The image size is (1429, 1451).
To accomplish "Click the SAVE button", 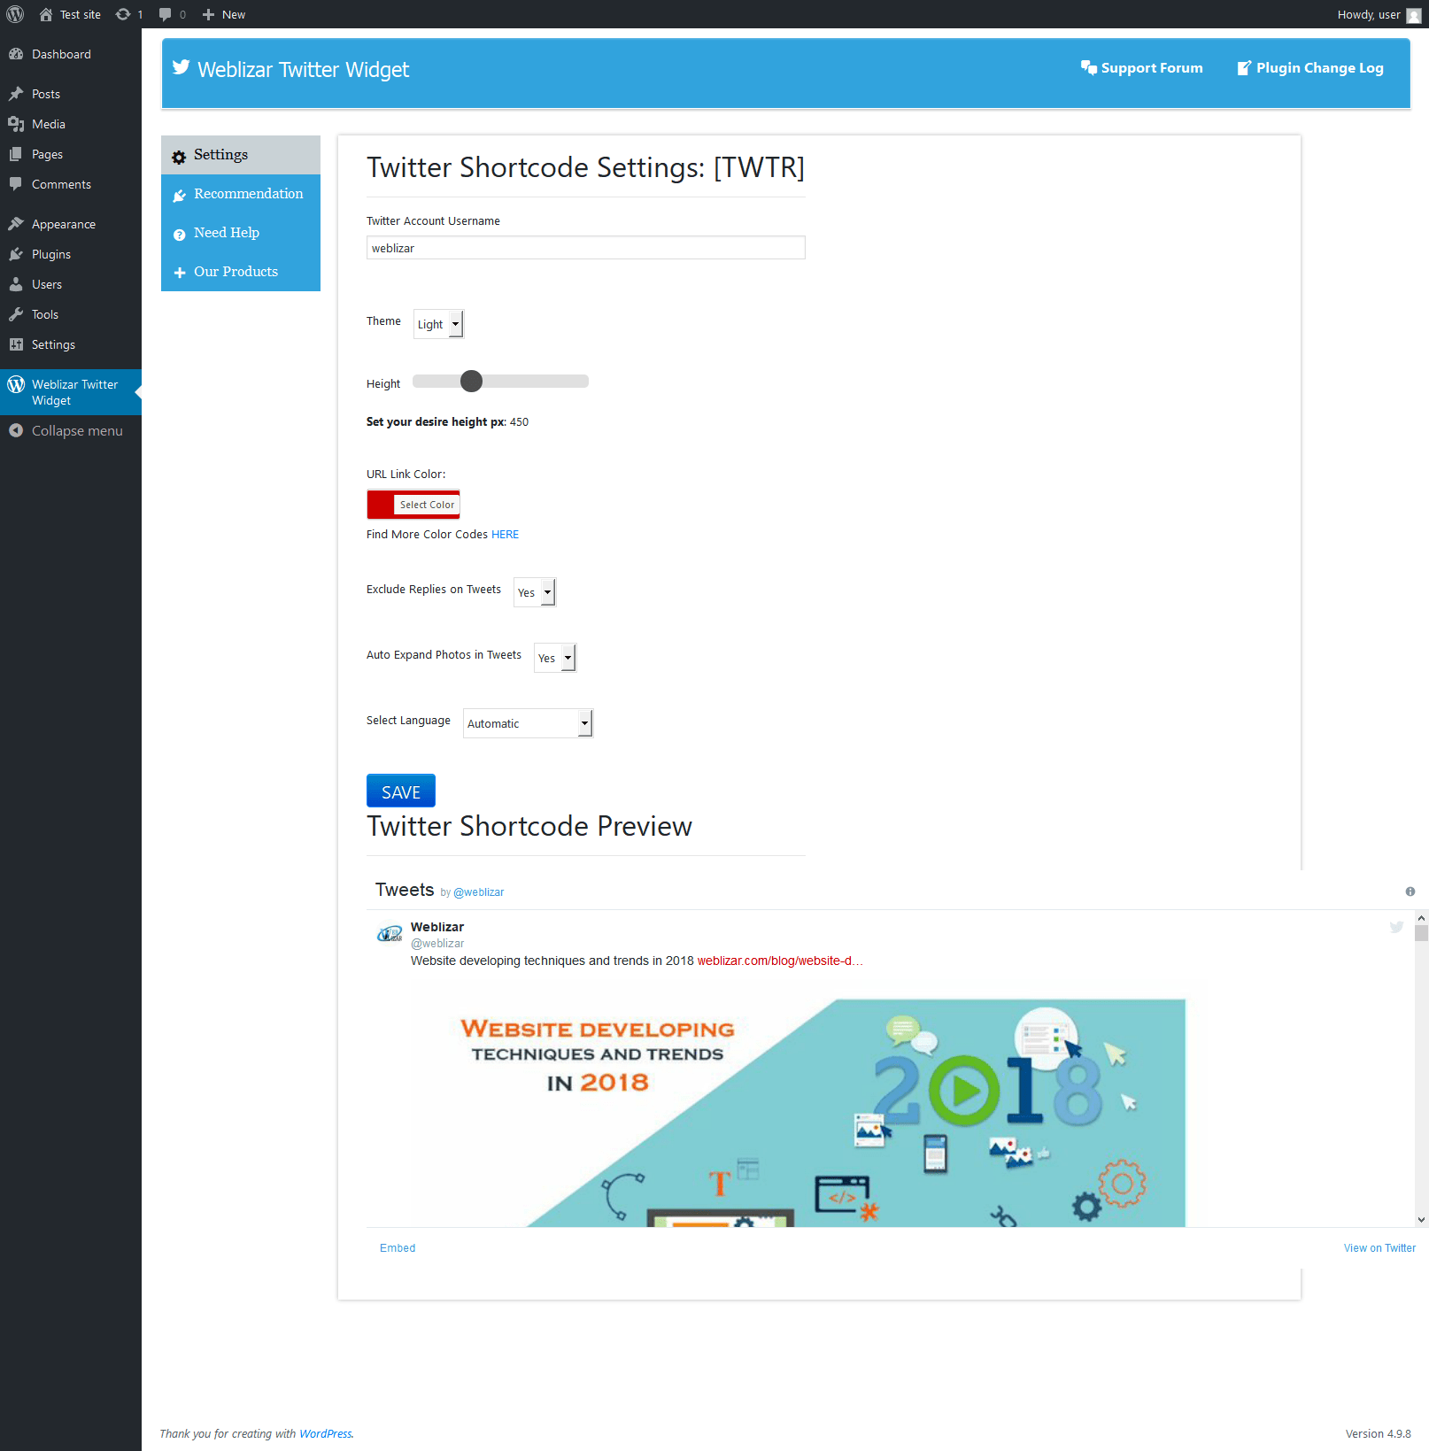I will click(x=401, y=791).
